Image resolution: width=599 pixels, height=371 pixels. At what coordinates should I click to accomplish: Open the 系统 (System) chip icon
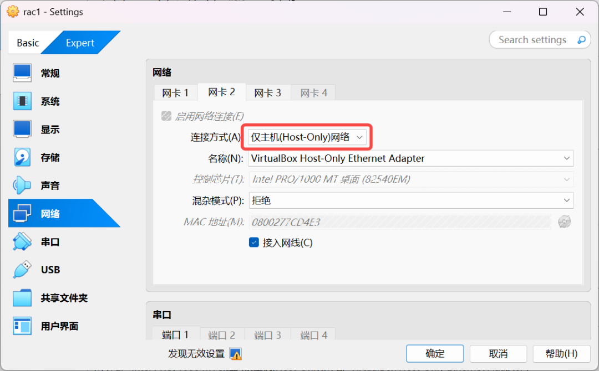(22, 101)
